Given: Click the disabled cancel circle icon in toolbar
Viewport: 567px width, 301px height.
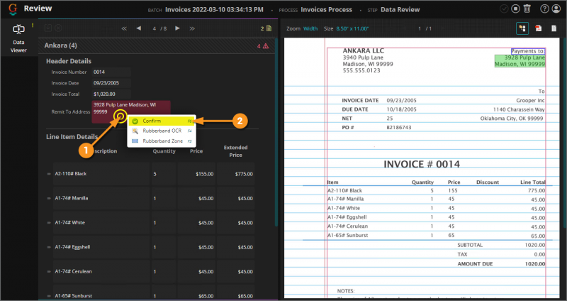Looking at the screenshot, I should (58, 28).
